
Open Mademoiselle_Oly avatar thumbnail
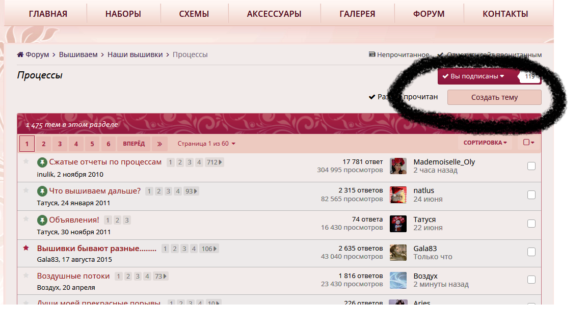click(398, 166)
